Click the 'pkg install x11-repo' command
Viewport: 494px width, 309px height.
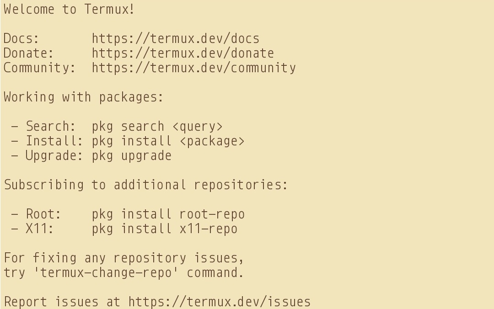(x=164, y=229)
